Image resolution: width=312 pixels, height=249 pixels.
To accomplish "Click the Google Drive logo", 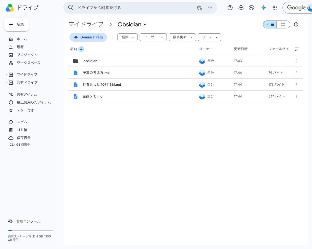I will point(10,8).
